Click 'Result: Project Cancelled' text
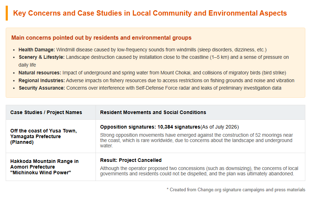Image resolution: width=311 pixels, height=198 pixels. pos(131,160)
